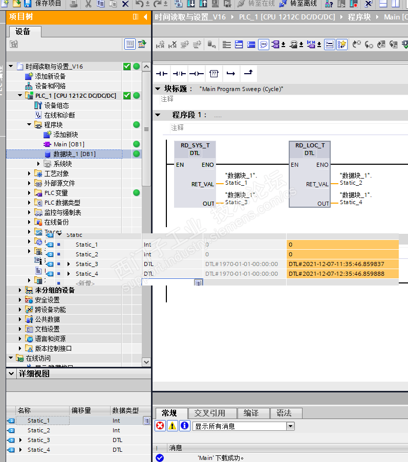Open 设备和网络 in project tree

tap(50, 86)
